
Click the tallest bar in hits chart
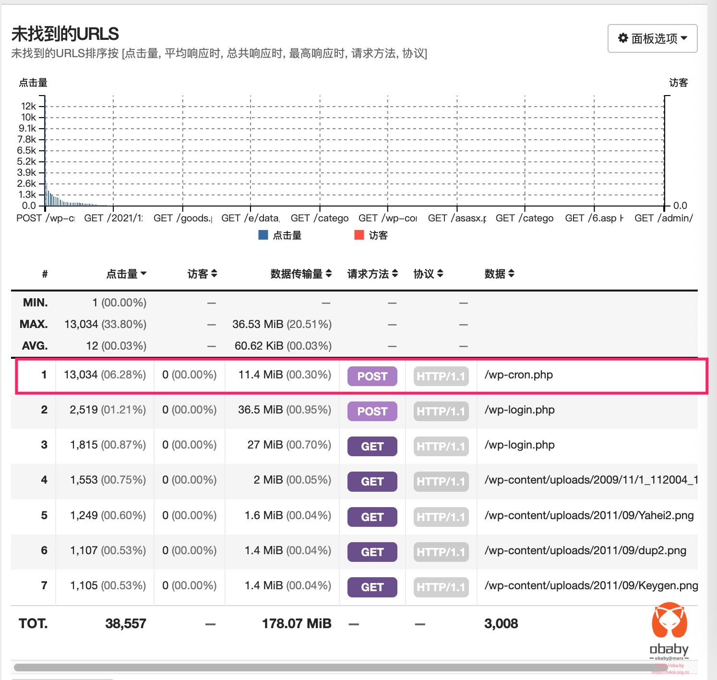pyautogui.click(x=45, y=154)
